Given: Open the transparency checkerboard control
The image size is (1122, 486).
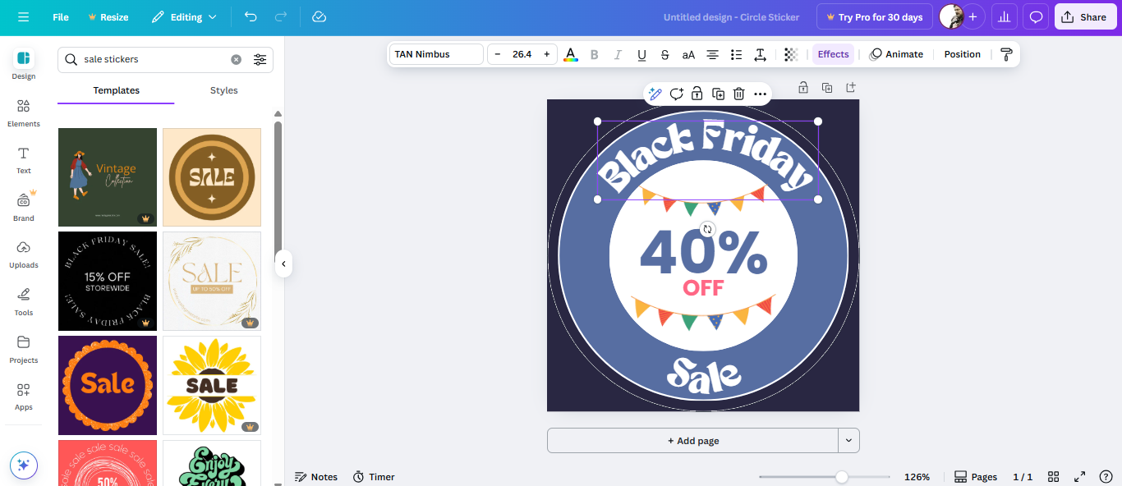Looking at the screenshot, I should (x=791, y=54).
